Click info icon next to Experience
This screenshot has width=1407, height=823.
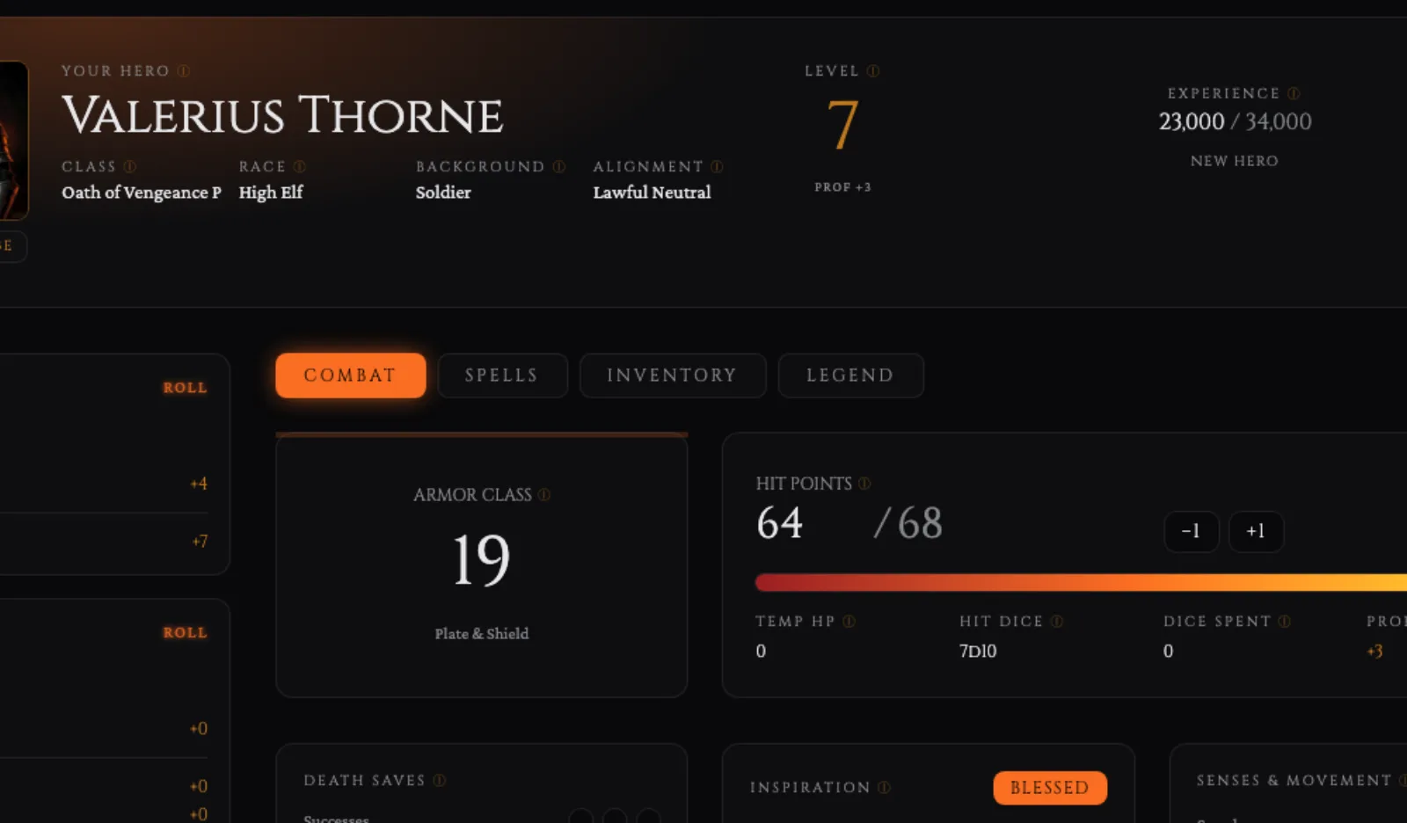[1294, 93]
